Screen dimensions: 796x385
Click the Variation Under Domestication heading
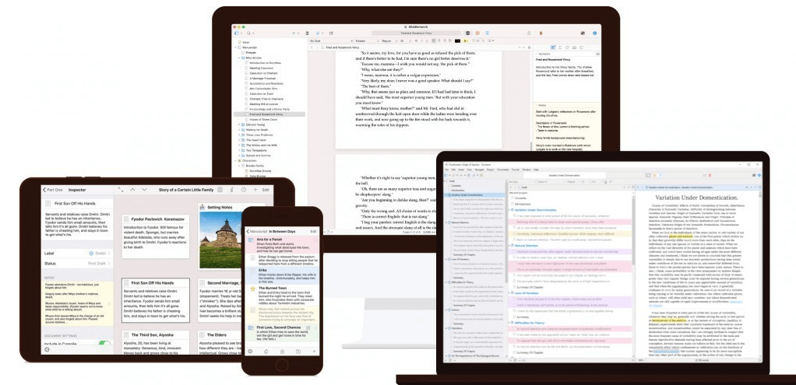[696, 198]
